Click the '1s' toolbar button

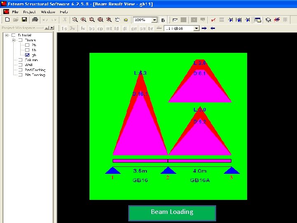[64, 28]
